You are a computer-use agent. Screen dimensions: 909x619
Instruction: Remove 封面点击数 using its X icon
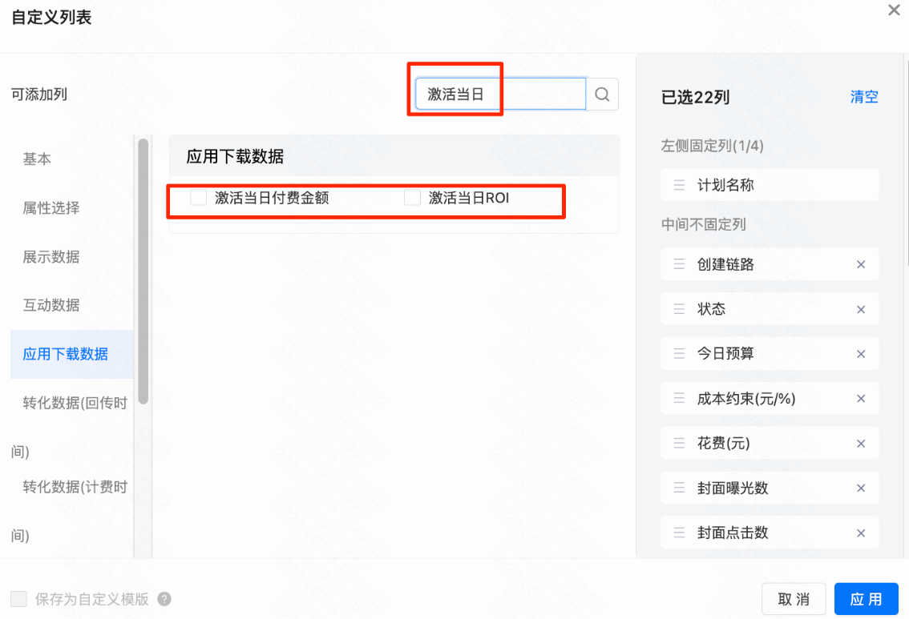[861, 532]
